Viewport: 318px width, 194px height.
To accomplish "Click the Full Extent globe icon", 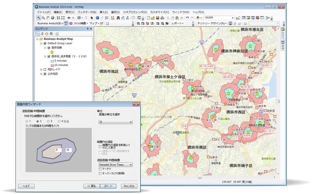I will [x=53, y=18].
